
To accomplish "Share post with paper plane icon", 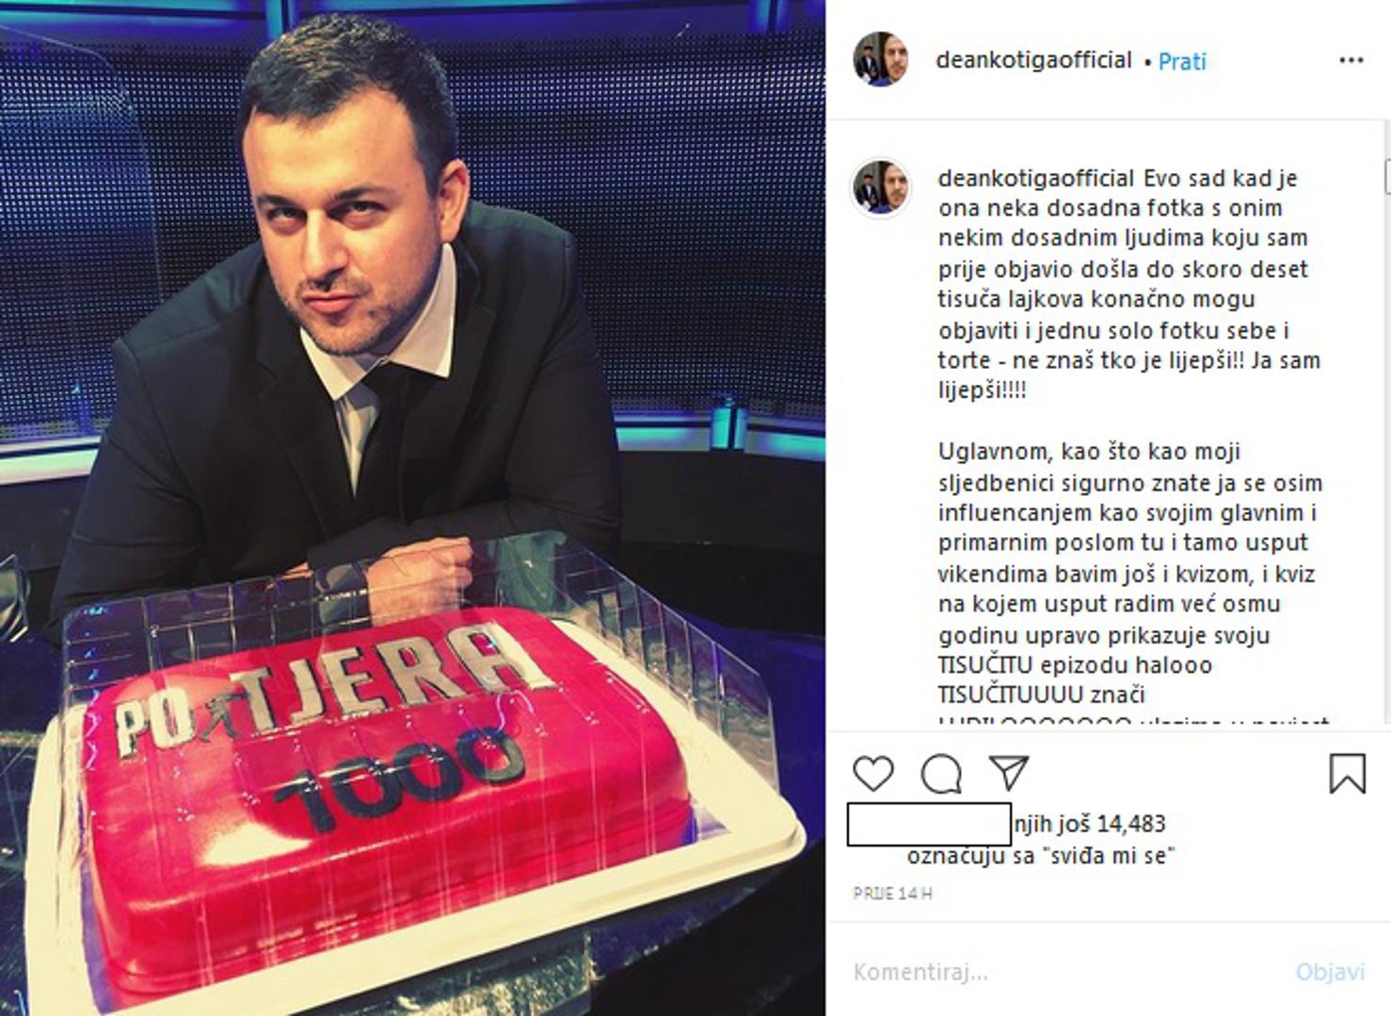I will pyautogui.click(x=1008, y=773).
